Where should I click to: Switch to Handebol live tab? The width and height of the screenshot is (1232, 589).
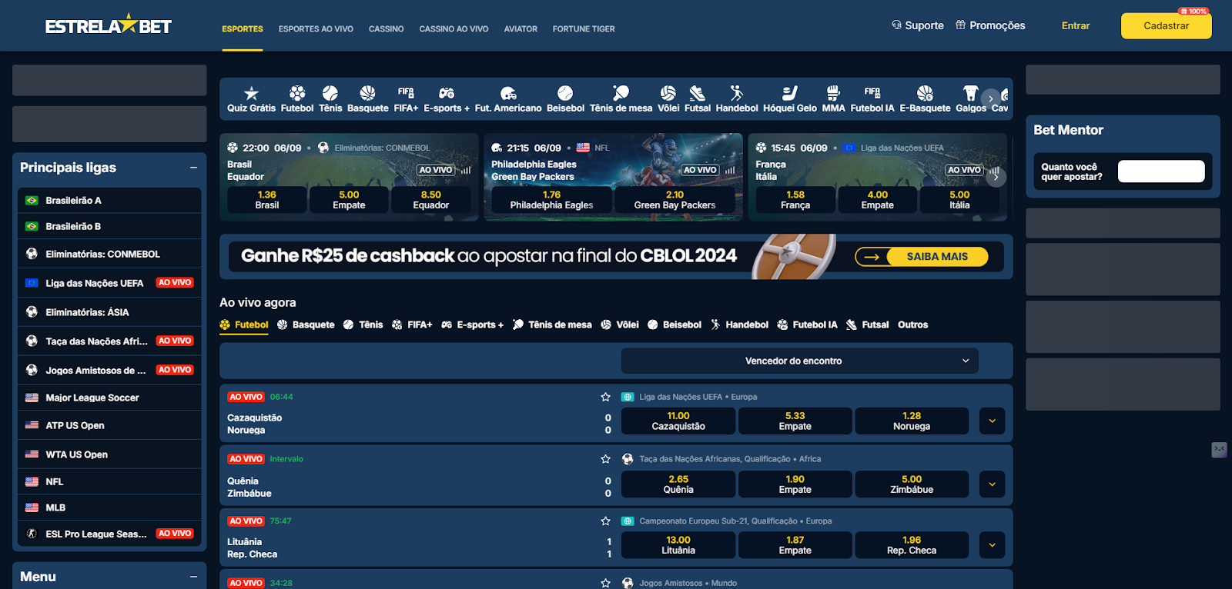(x=739, y=324)
